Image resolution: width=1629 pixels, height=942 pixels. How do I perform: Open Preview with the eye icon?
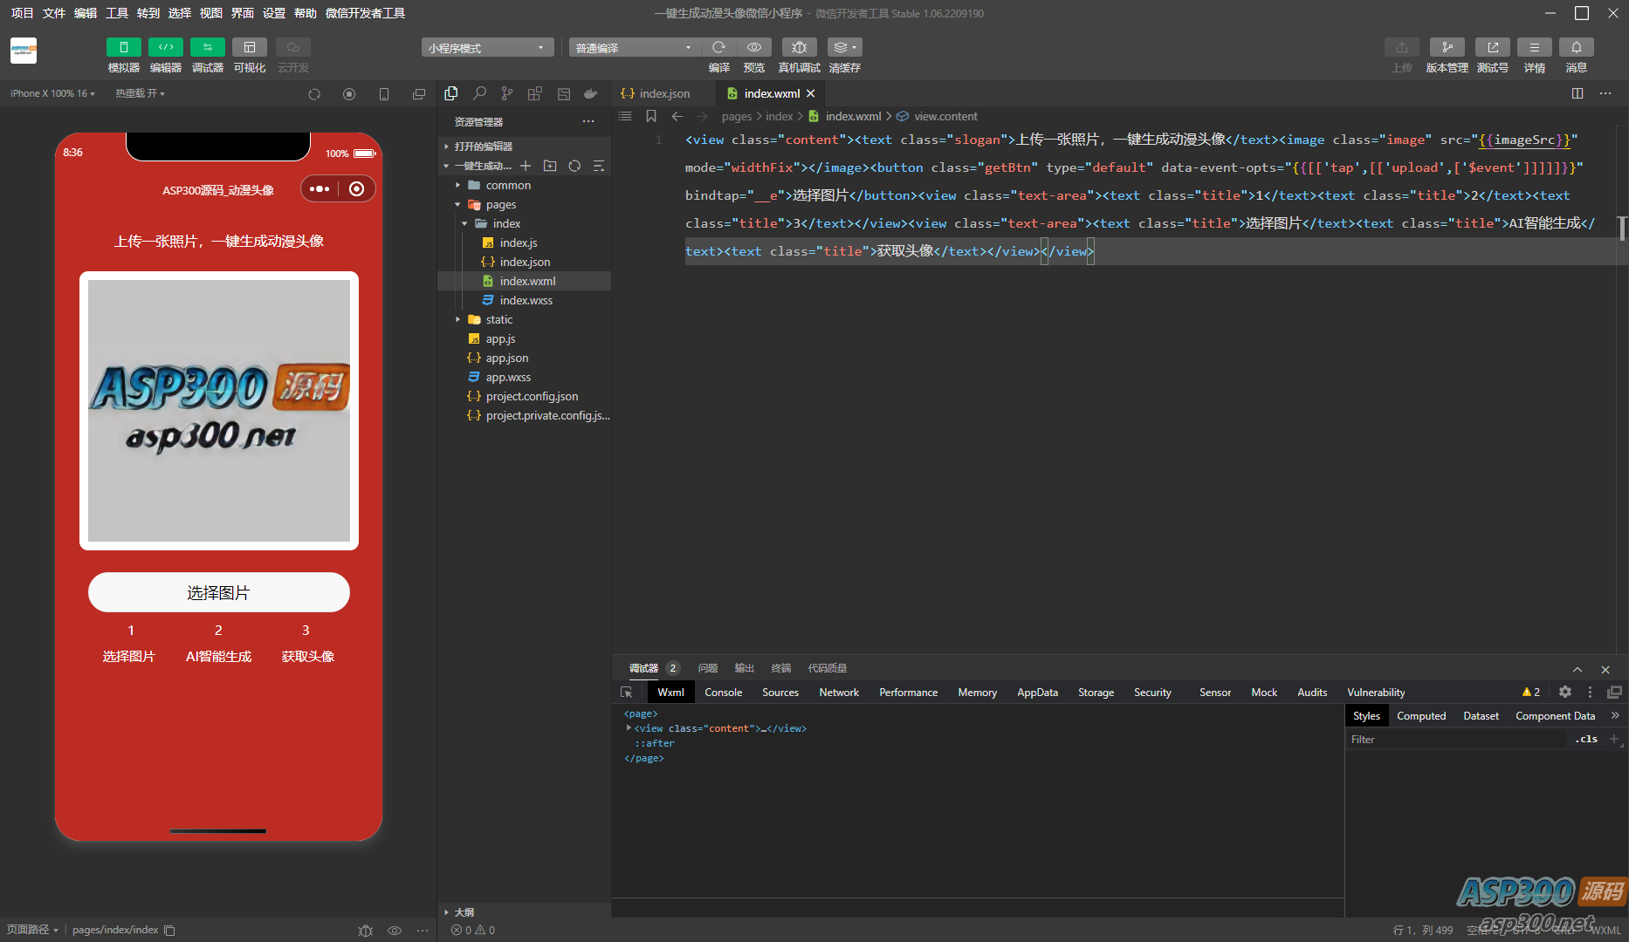(754, 47)
